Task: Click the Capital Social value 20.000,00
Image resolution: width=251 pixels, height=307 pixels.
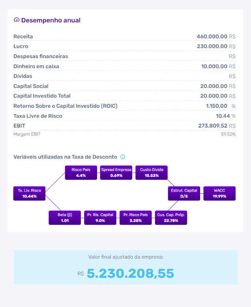Action: point(214,86)
